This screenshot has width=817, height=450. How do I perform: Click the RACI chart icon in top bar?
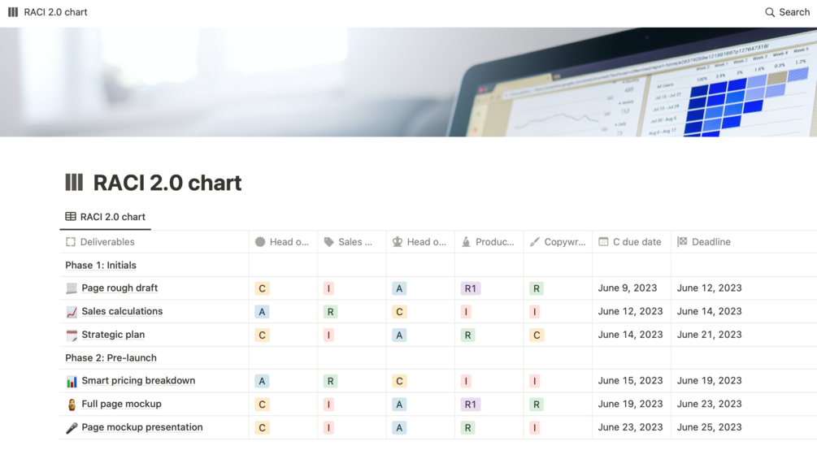point(13,12)
